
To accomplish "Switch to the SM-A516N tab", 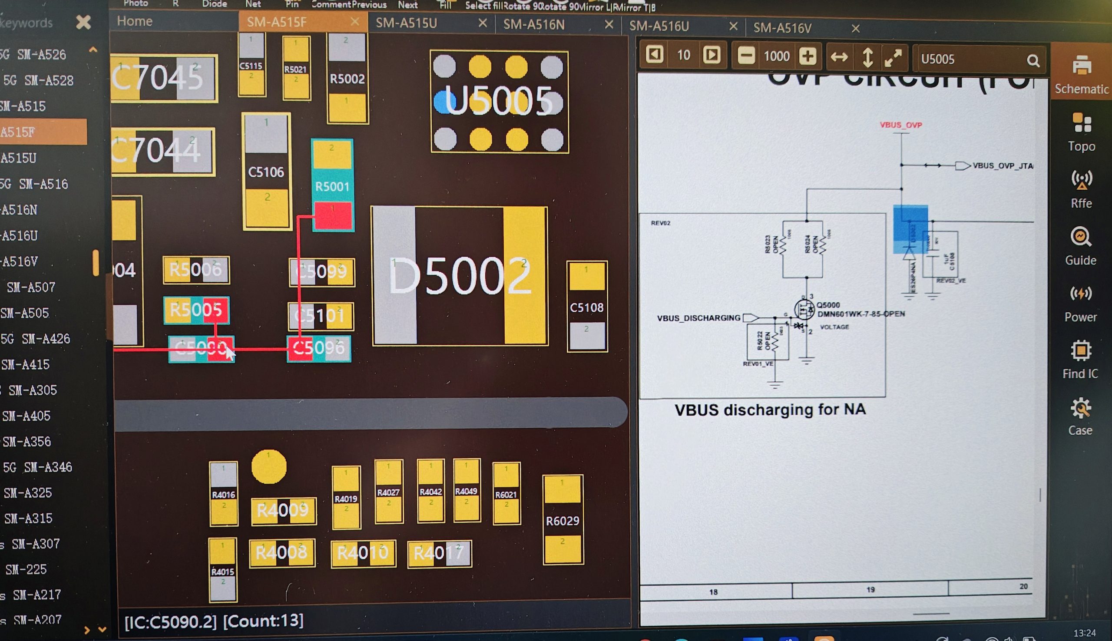I will pos(534,25).
